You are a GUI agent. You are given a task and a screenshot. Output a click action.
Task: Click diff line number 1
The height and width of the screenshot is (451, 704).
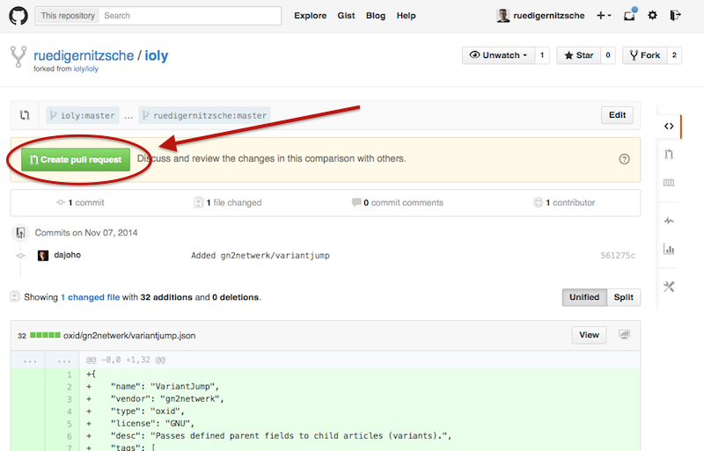tap(70, 375)
